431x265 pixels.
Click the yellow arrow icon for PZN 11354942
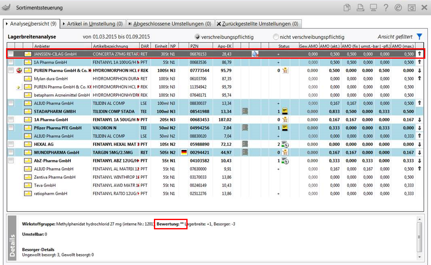click(x=18, y=88)
